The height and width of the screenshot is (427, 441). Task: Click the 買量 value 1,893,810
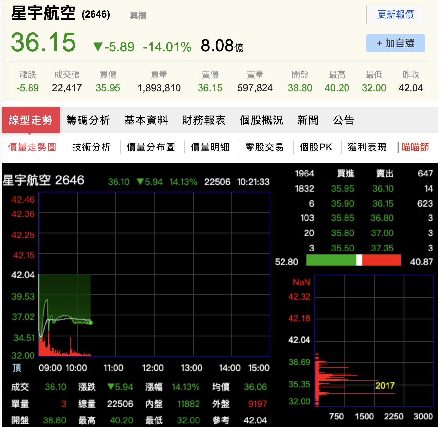coord(159,88)
